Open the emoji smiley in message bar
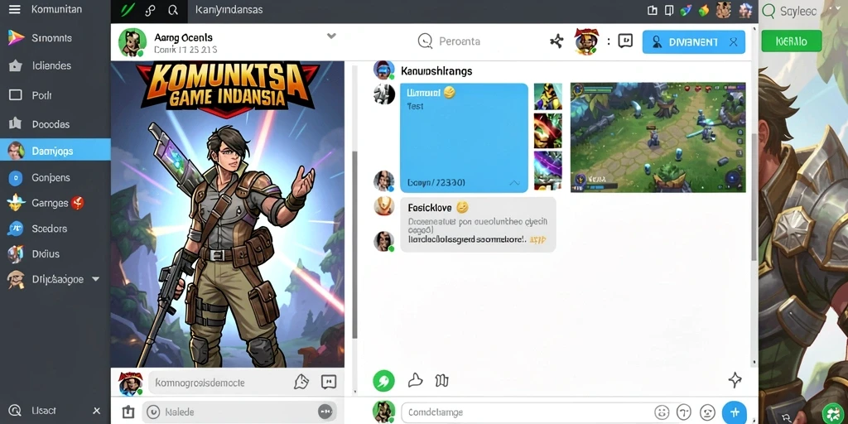The height and width of the screenshot is (424, 848). tap(662, 412)
